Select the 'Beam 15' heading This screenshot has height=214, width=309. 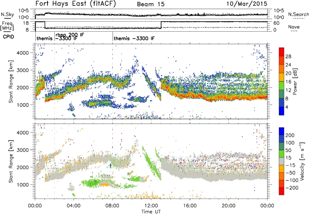(151, 4)
